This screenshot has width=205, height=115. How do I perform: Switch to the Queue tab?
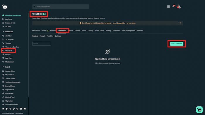point(84,31)
